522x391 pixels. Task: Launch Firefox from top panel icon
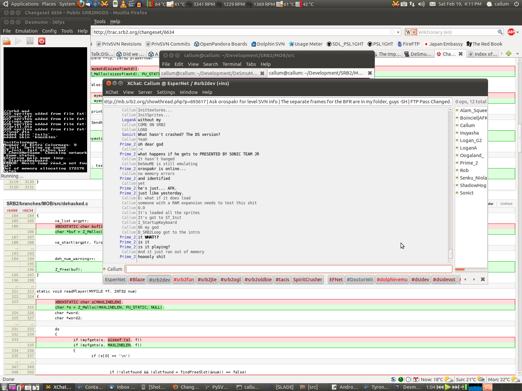point(81,4)
